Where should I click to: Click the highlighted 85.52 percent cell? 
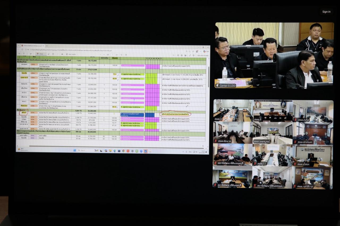pyautogui.click(x=115, y=107)
